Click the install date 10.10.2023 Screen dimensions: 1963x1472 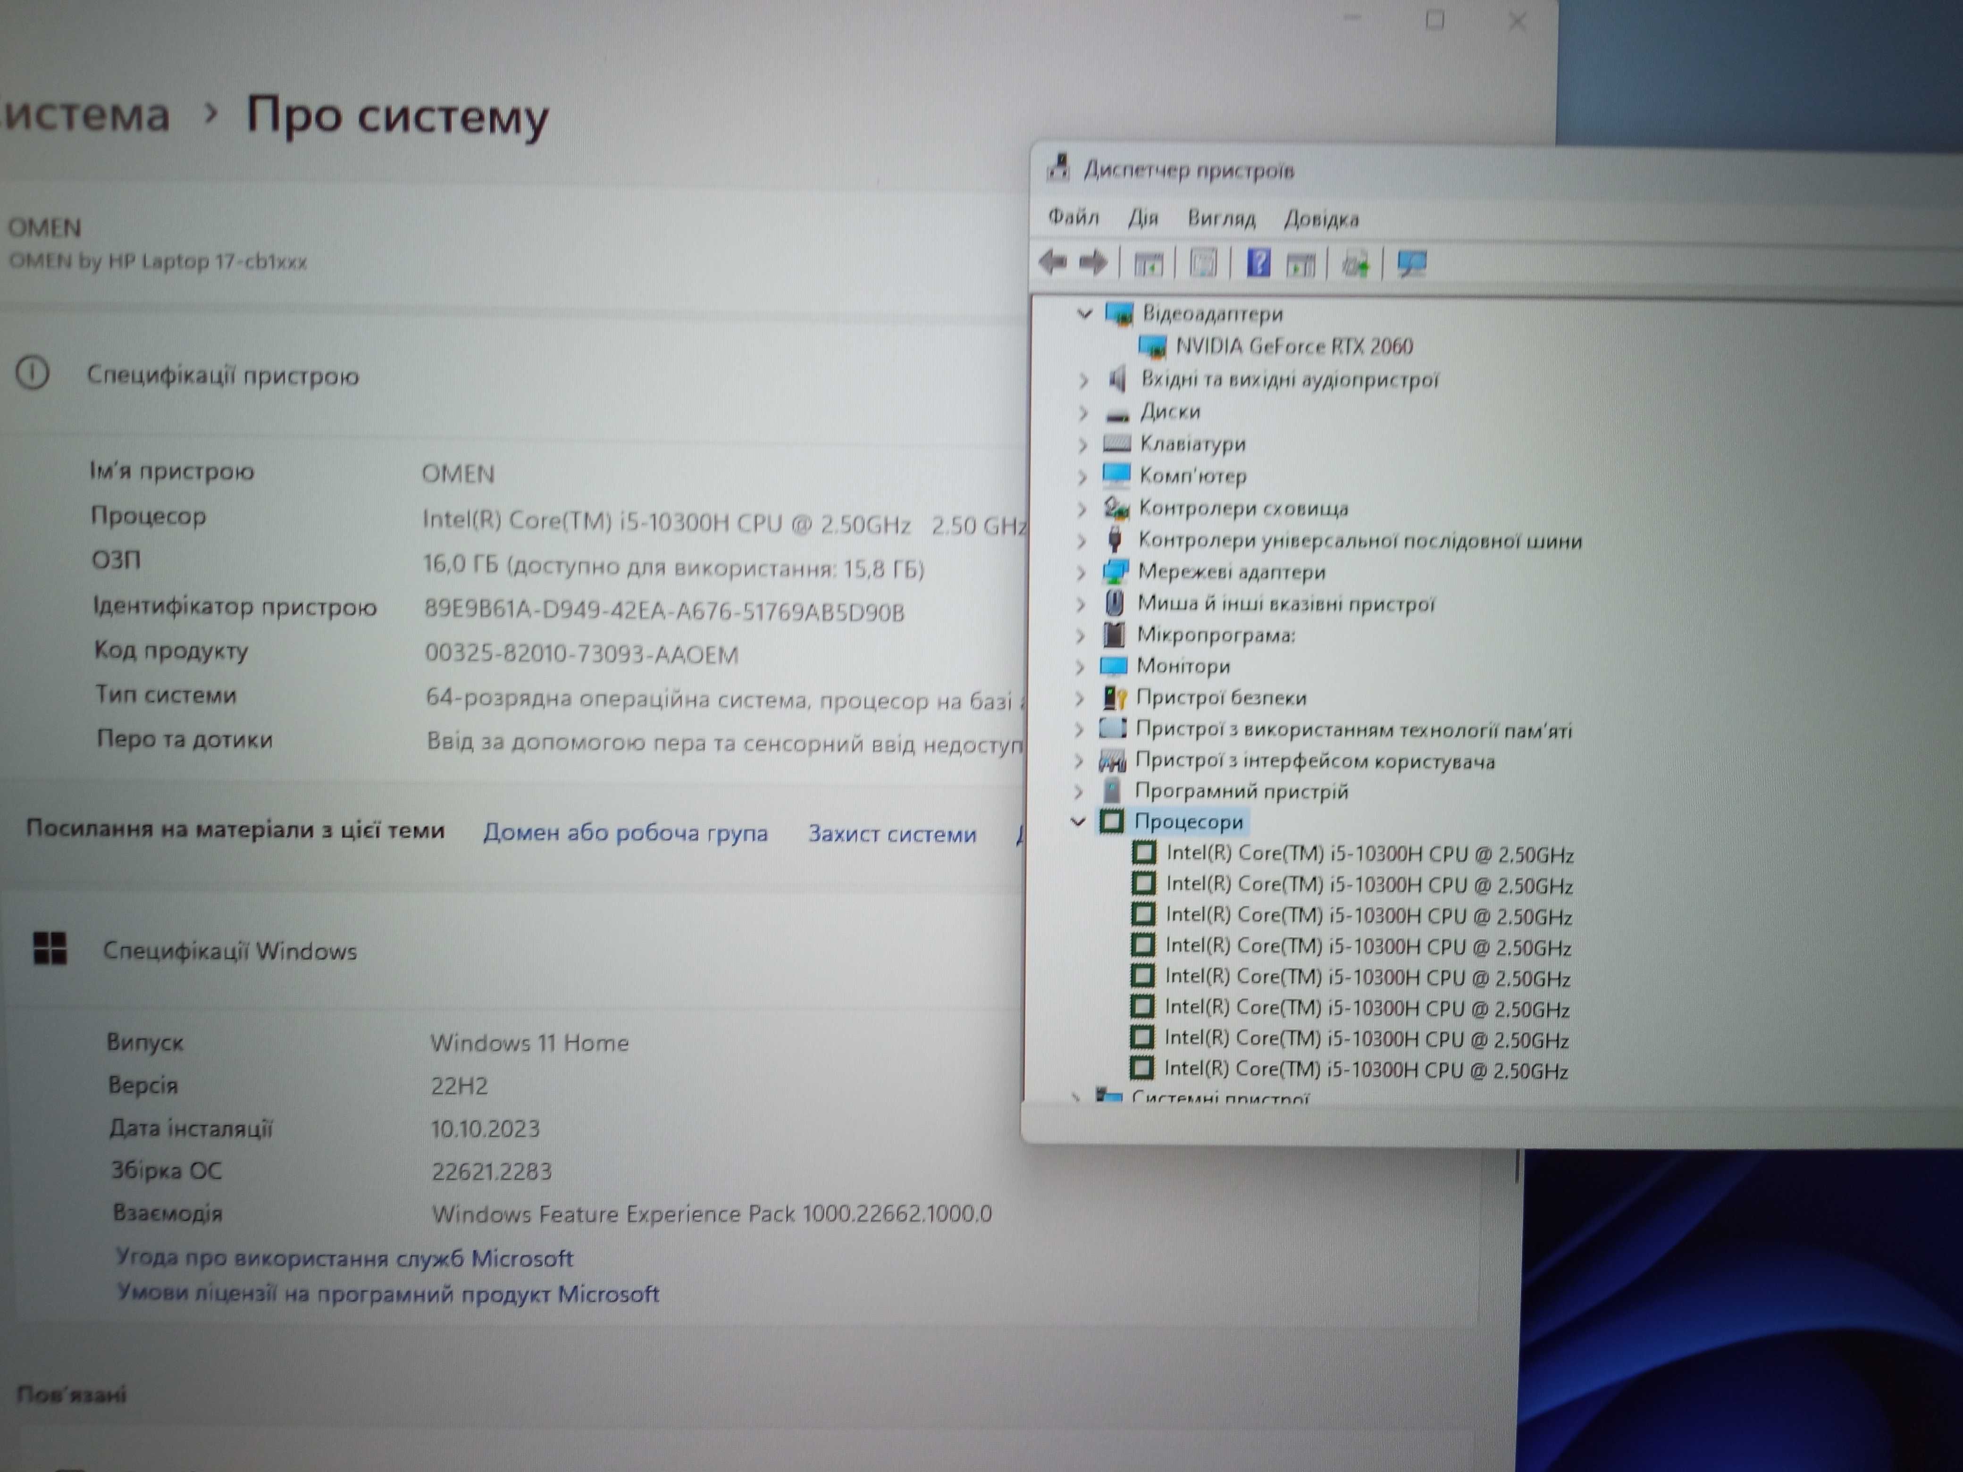(x=486, y=1129)
